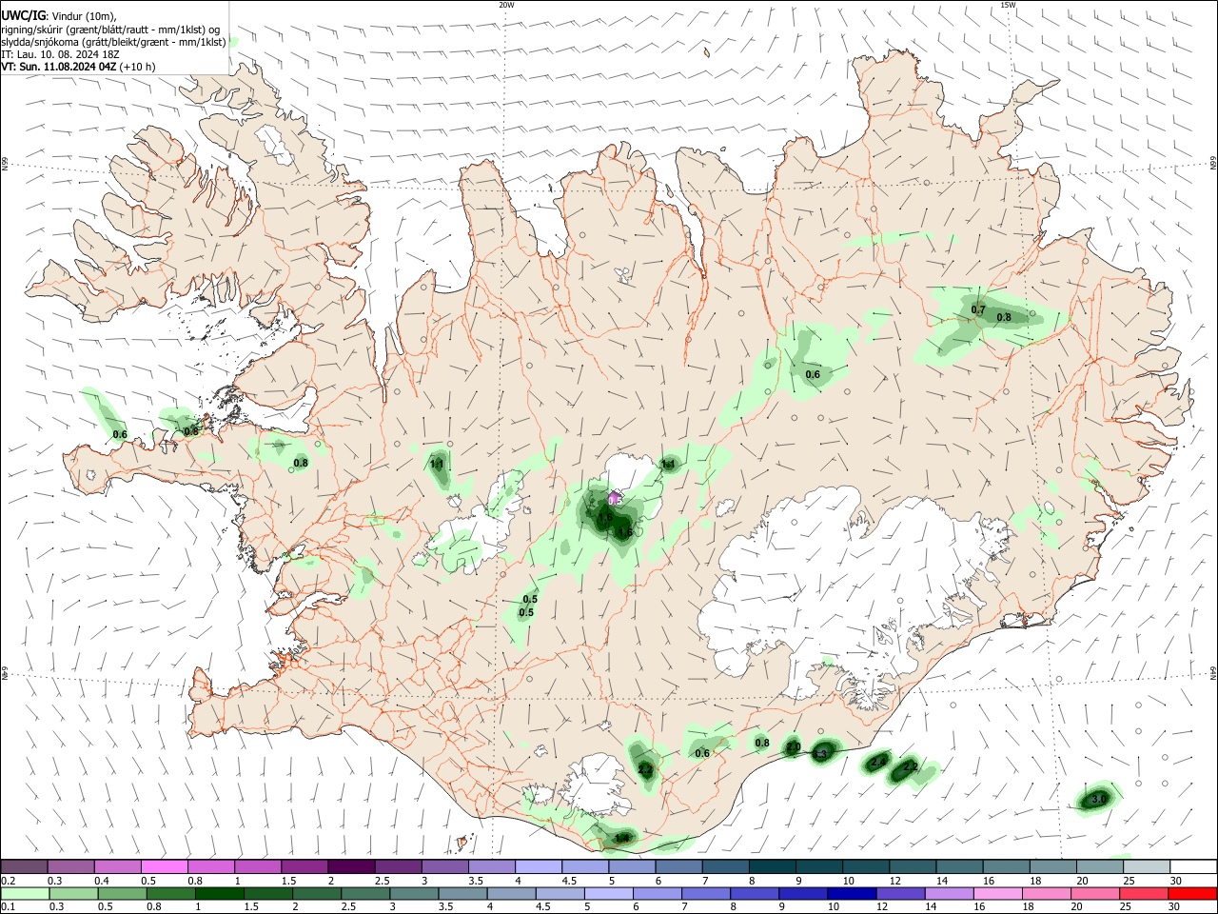
Task: Click the 6 slate-blue swatch in upper scale
Action: pos(679,866)
